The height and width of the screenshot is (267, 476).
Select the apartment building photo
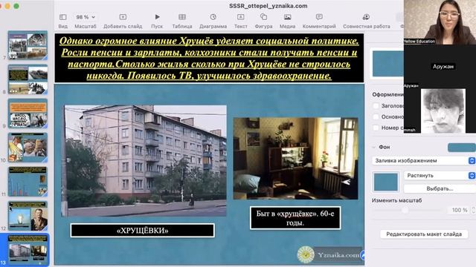click(144, 161)
